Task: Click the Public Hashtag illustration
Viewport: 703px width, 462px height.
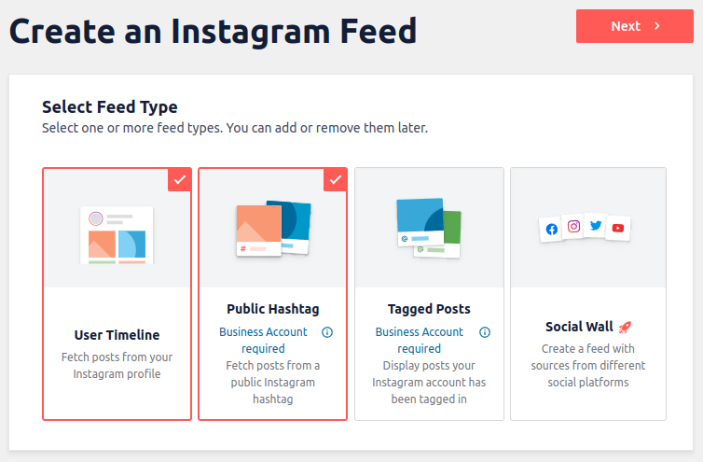Action: [272, 228]
